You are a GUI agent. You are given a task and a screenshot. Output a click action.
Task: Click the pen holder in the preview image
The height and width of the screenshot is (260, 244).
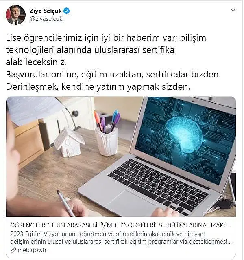[x=107, y=133]
